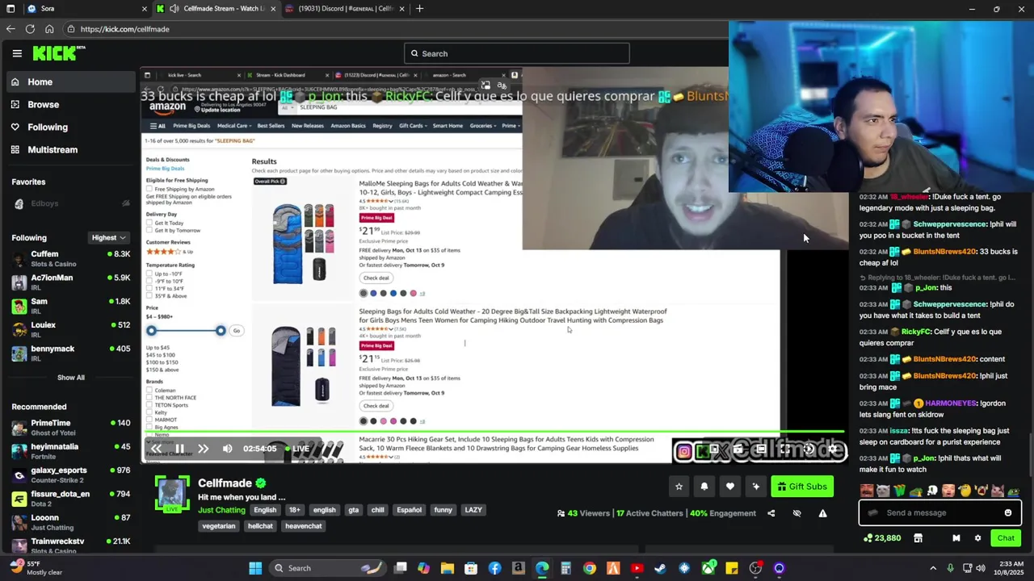
Task: Open chat settings gear icon
Action: click(977, 538)
